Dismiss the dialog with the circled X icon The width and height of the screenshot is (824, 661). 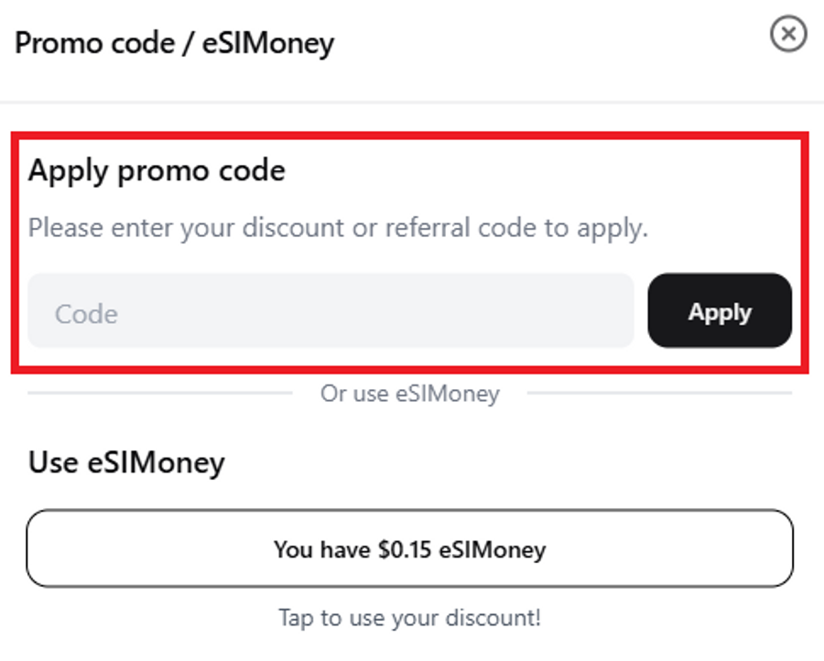click(x=787, y=36)
